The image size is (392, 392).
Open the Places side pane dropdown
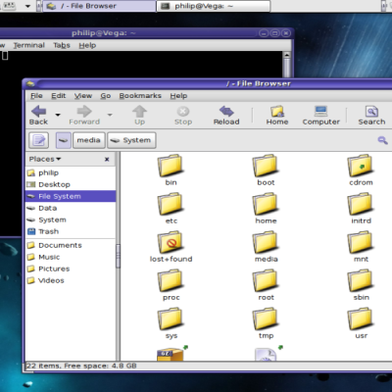45,159
